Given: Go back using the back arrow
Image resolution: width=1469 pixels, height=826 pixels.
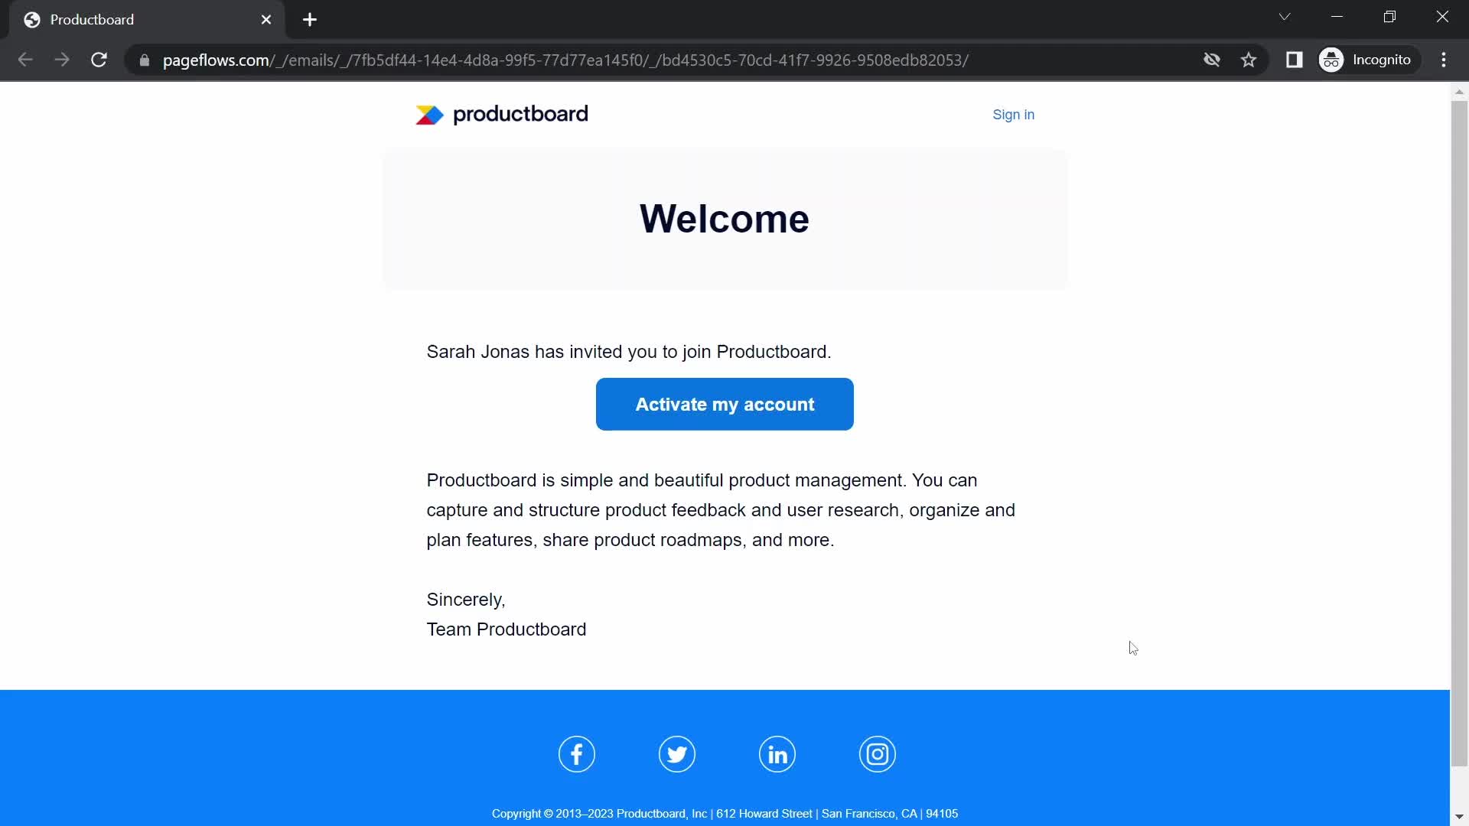Looking at the screenshot, I should tap(25, 60).
